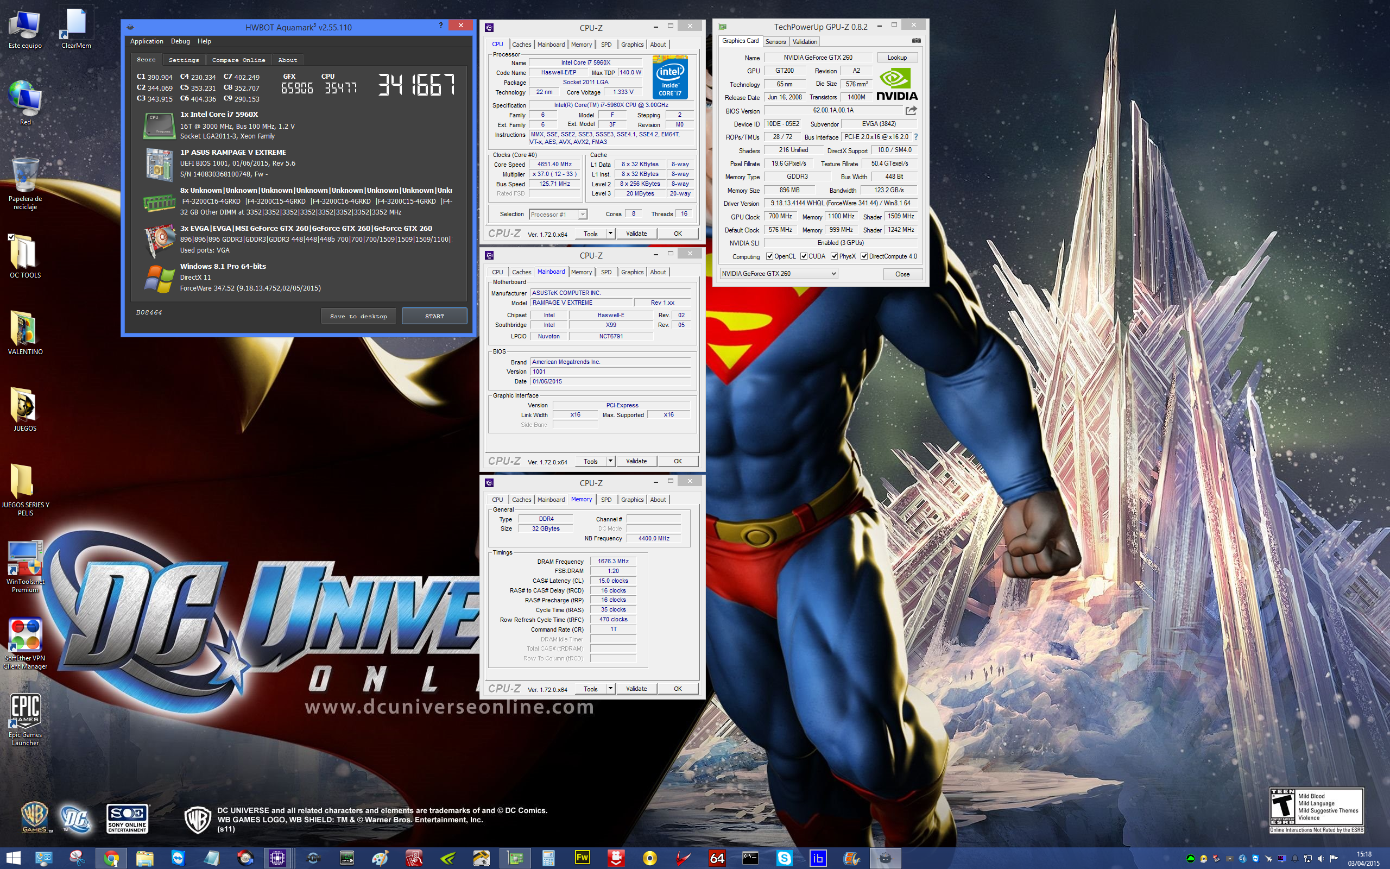Viewport: 1390px width, 869px height.
Task: Click the NVIDIA GeForce GTX 260 name field
Action: 818,58
